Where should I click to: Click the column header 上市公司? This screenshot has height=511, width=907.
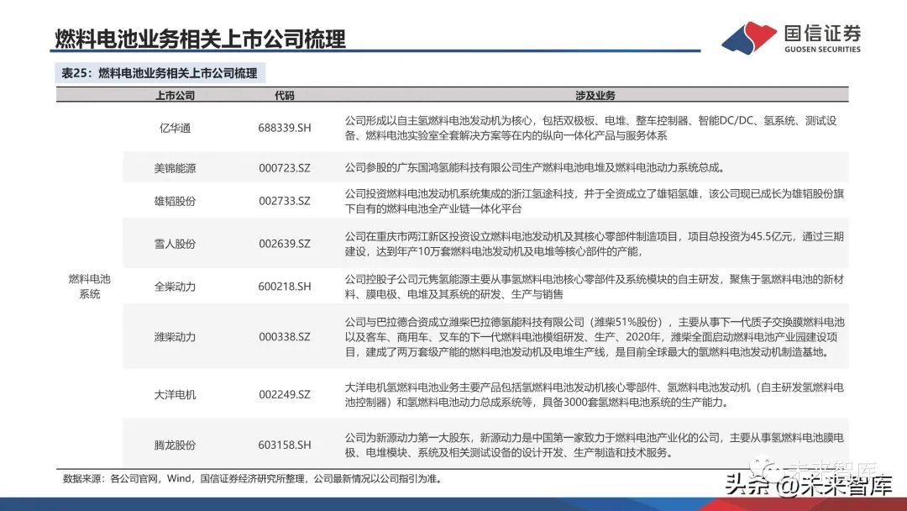(x=175, y=96)
